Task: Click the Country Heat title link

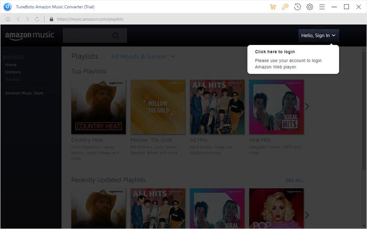Action: click(x=88, y=140)
